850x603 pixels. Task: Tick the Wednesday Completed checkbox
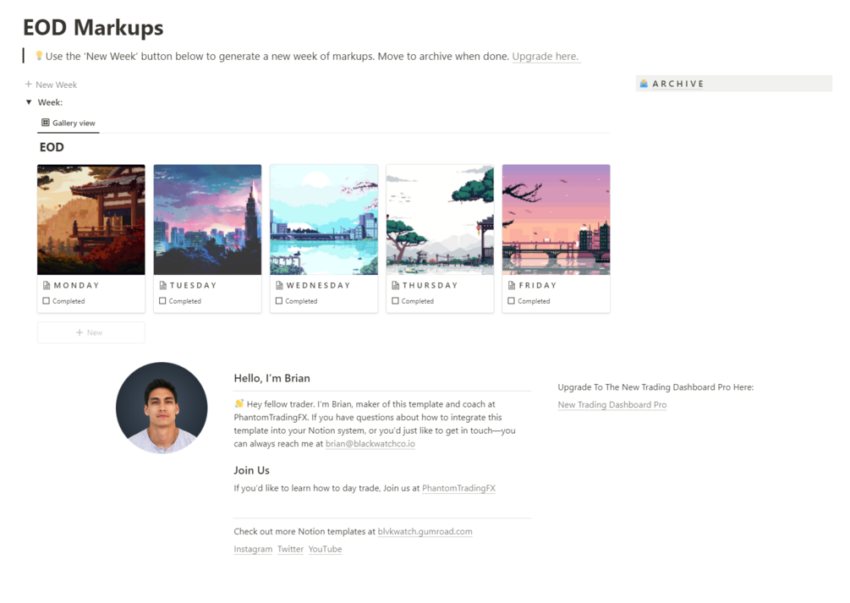[x=279, y=301]
